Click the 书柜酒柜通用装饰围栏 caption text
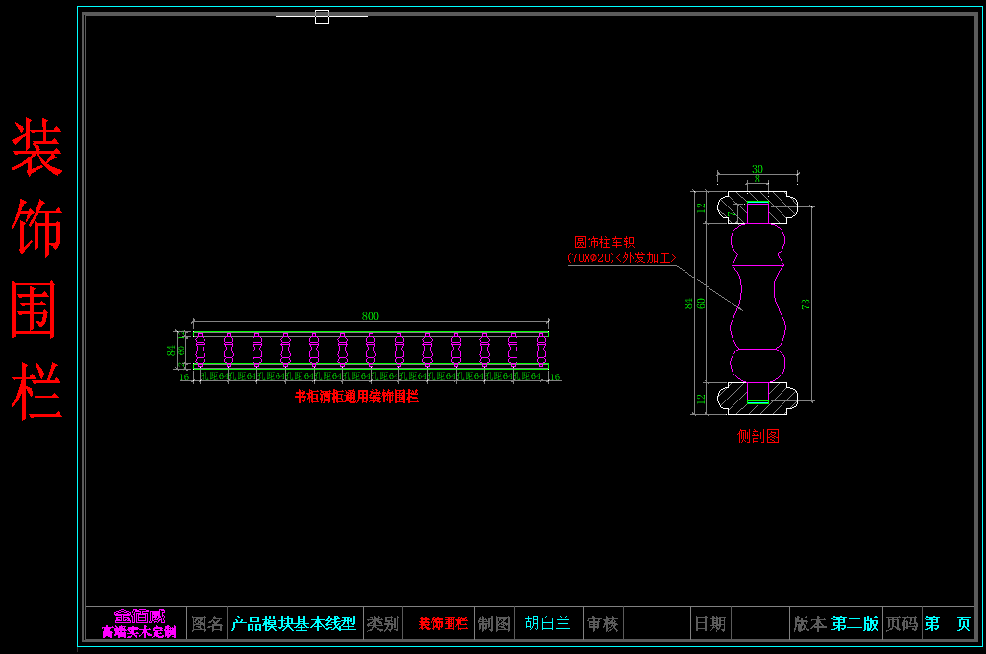This screenshot has height=654, width=986. (x=356, y=396)
